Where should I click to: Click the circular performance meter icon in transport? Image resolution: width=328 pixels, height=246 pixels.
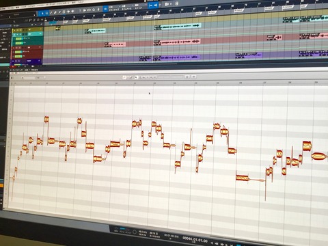point(135,232)
